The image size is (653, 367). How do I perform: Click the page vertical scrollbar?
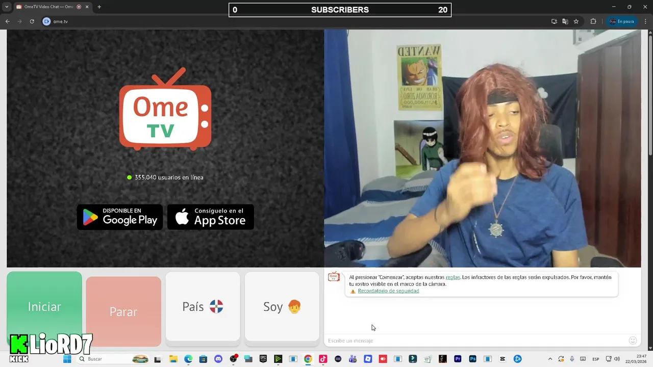tap(650, 94)
